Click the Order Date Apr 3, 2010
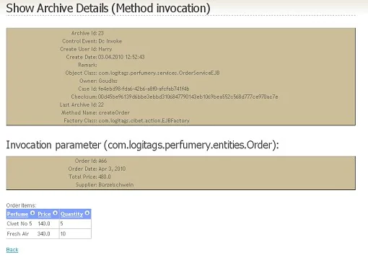Image resolution: width=368 pixels, height=260 pixels. click(x=112, y=169)
